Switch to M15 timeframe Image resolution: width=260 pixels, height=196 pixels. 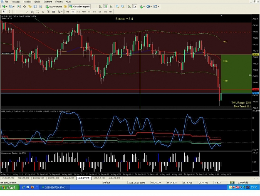pos(78,12)
